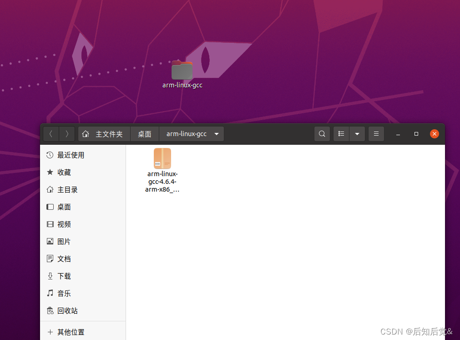Click the home icon in the path bar
The image size is (460, 340).
tap(86, 134)
